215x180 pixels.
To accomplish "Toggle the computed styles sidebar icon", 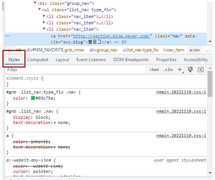I will point(200,70).
